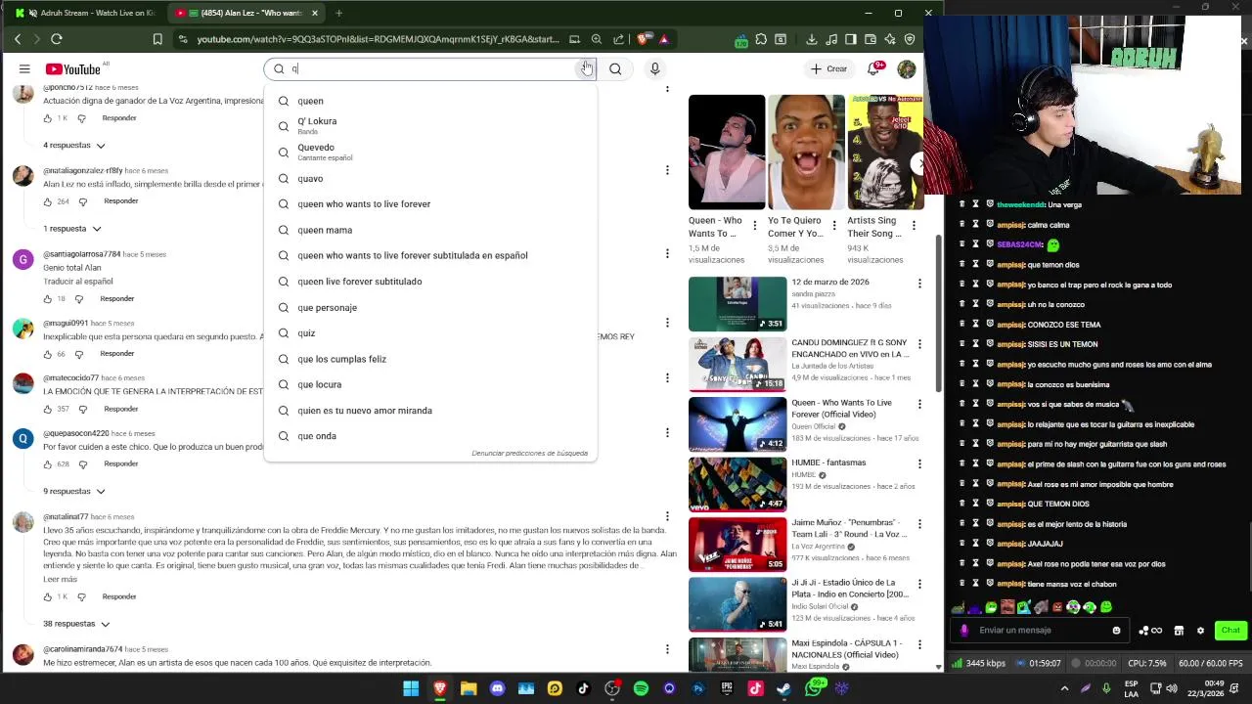
Task: Open options for '12 de marzo de 2026' video
Action: pyautogui.click(x=918, y=284)
